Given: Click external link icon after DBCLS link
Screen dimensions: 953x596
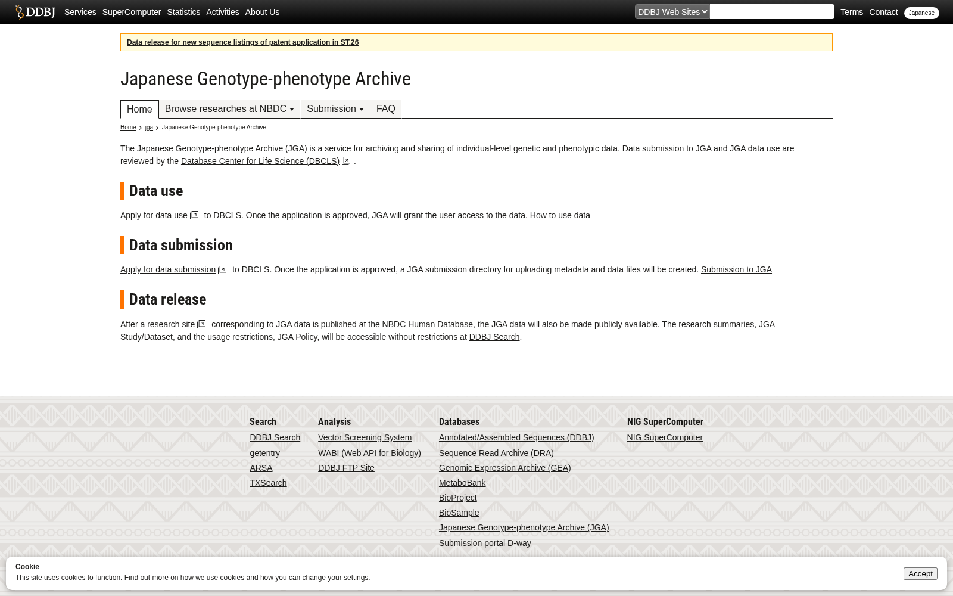Looking at the screenshot, I should tap(346, 161).
